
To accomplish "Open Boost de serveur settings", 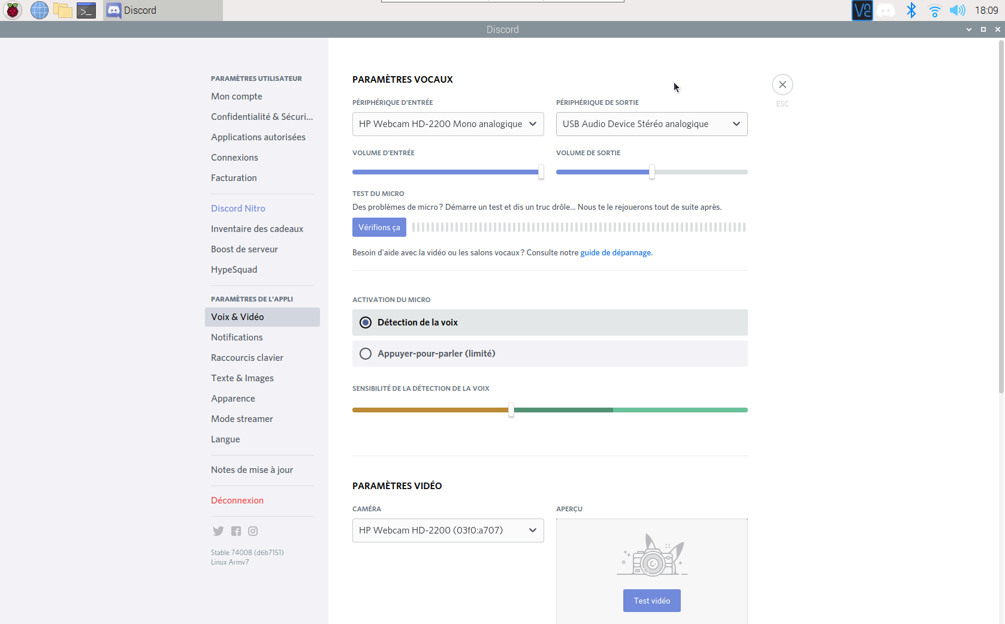I will [x=262, y=249].
